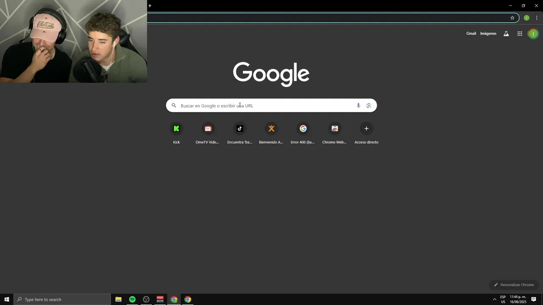This screenshot has height=305, width=543.
Task: Open Chrome three-dot menu
Action: (x=537, y=18)
